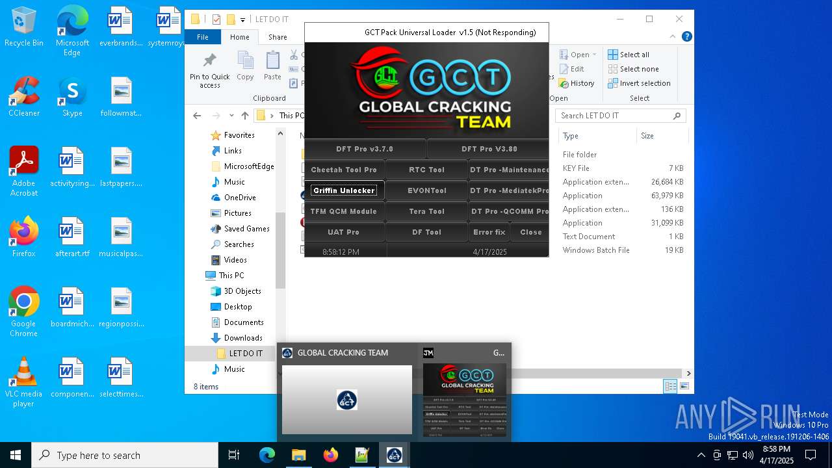Viewport: 832px width, 468px height.
Task: Open VLC media player desktop icon
Action: (24, 382)
